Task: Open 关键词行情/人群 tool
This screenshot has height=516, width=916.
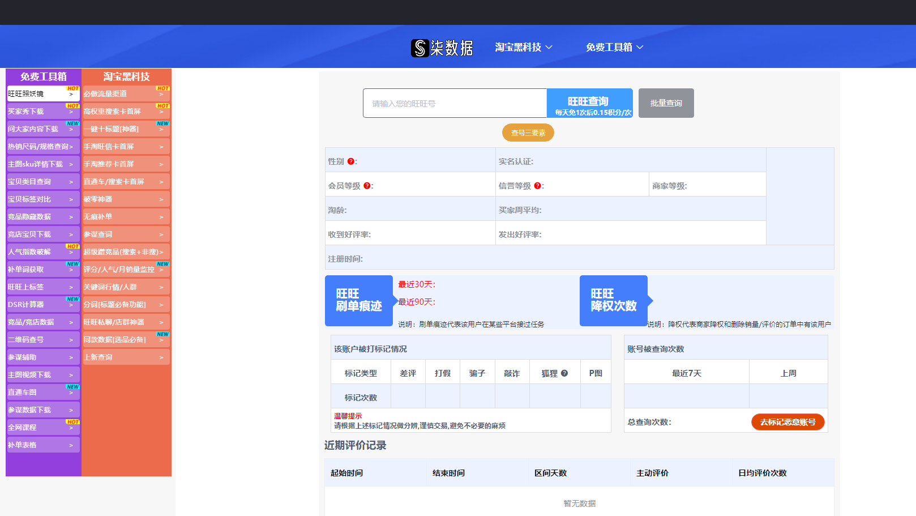Action: click(126, 287)
